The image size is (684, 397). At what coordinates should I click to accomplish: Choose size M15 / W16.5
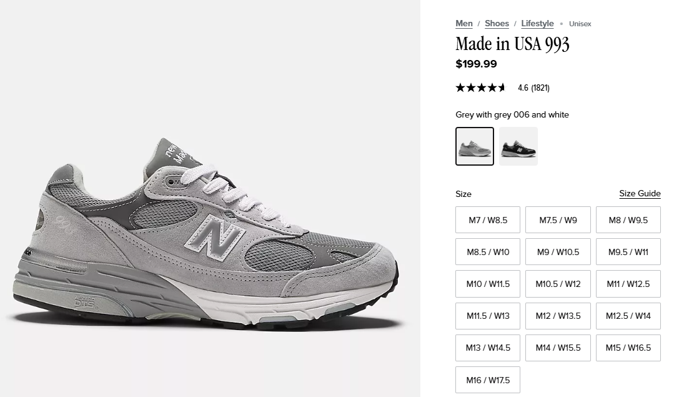[628, 348]
